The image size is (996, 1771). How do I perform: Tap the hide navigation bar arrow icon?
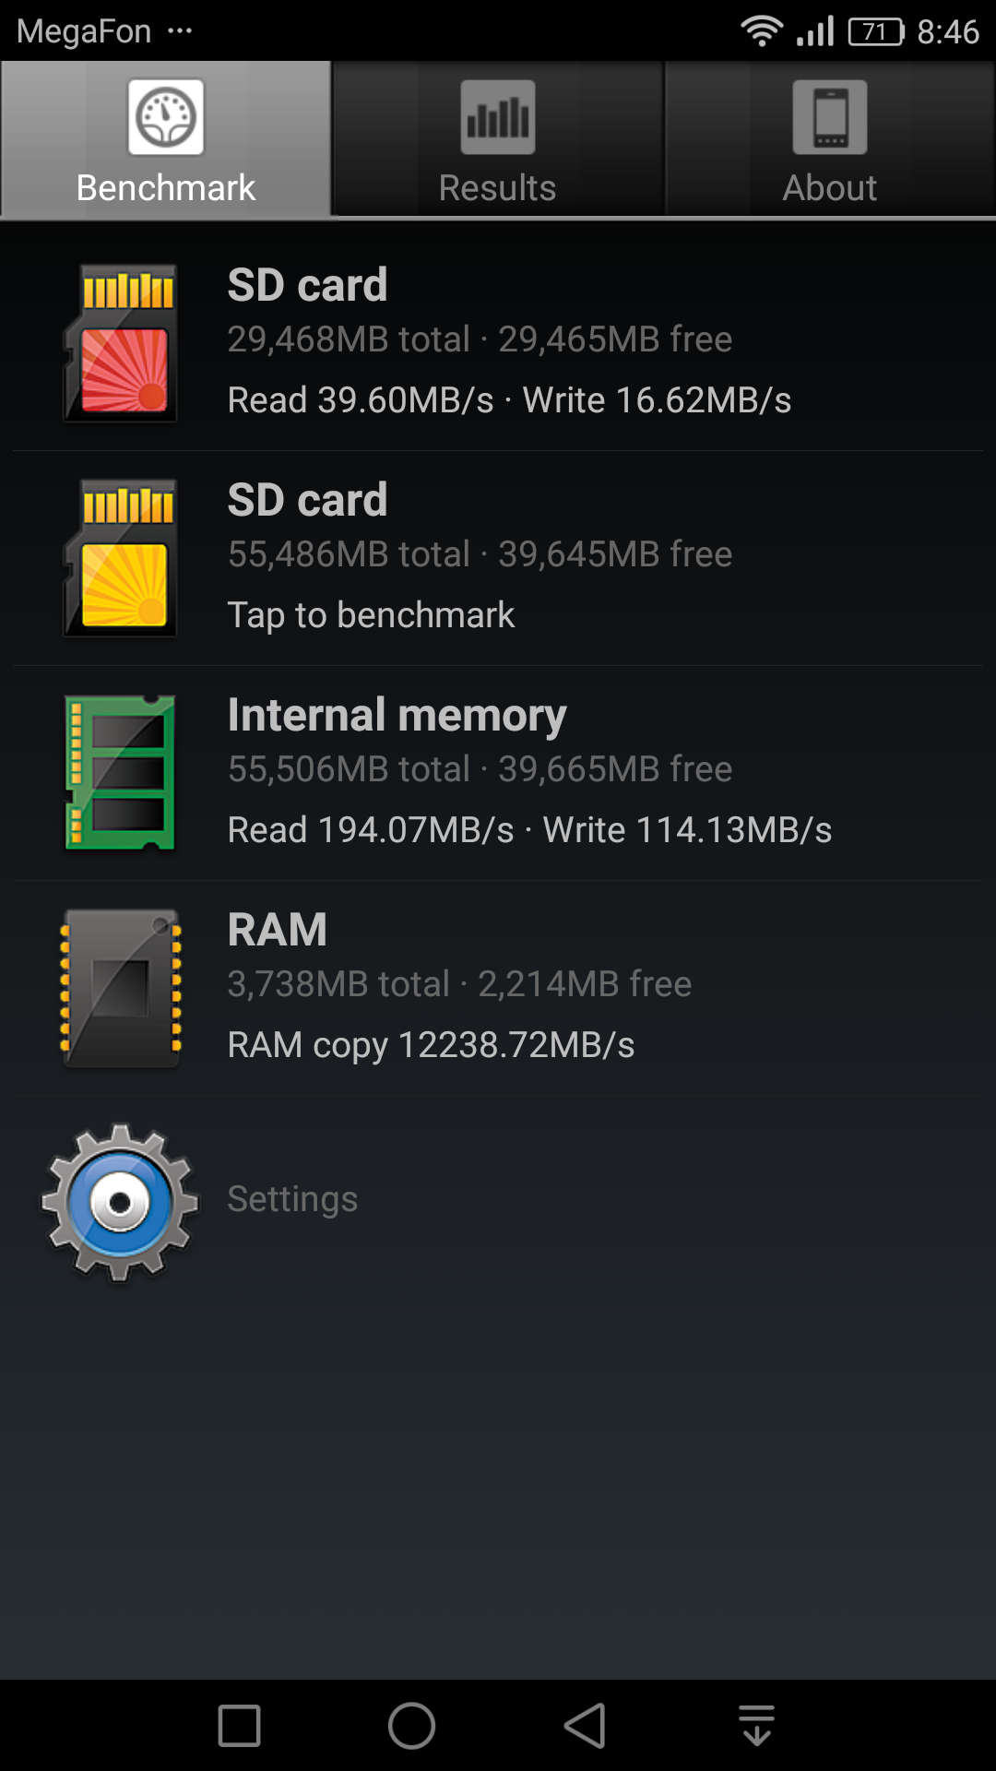point(757,1726)
